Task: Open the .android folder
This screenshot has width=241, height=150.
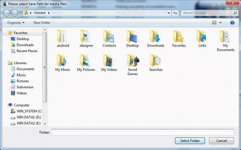Action: click(63, 39)
